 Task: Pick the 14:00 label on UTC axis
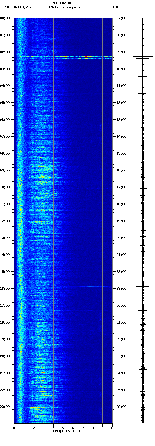click(121, 137)
